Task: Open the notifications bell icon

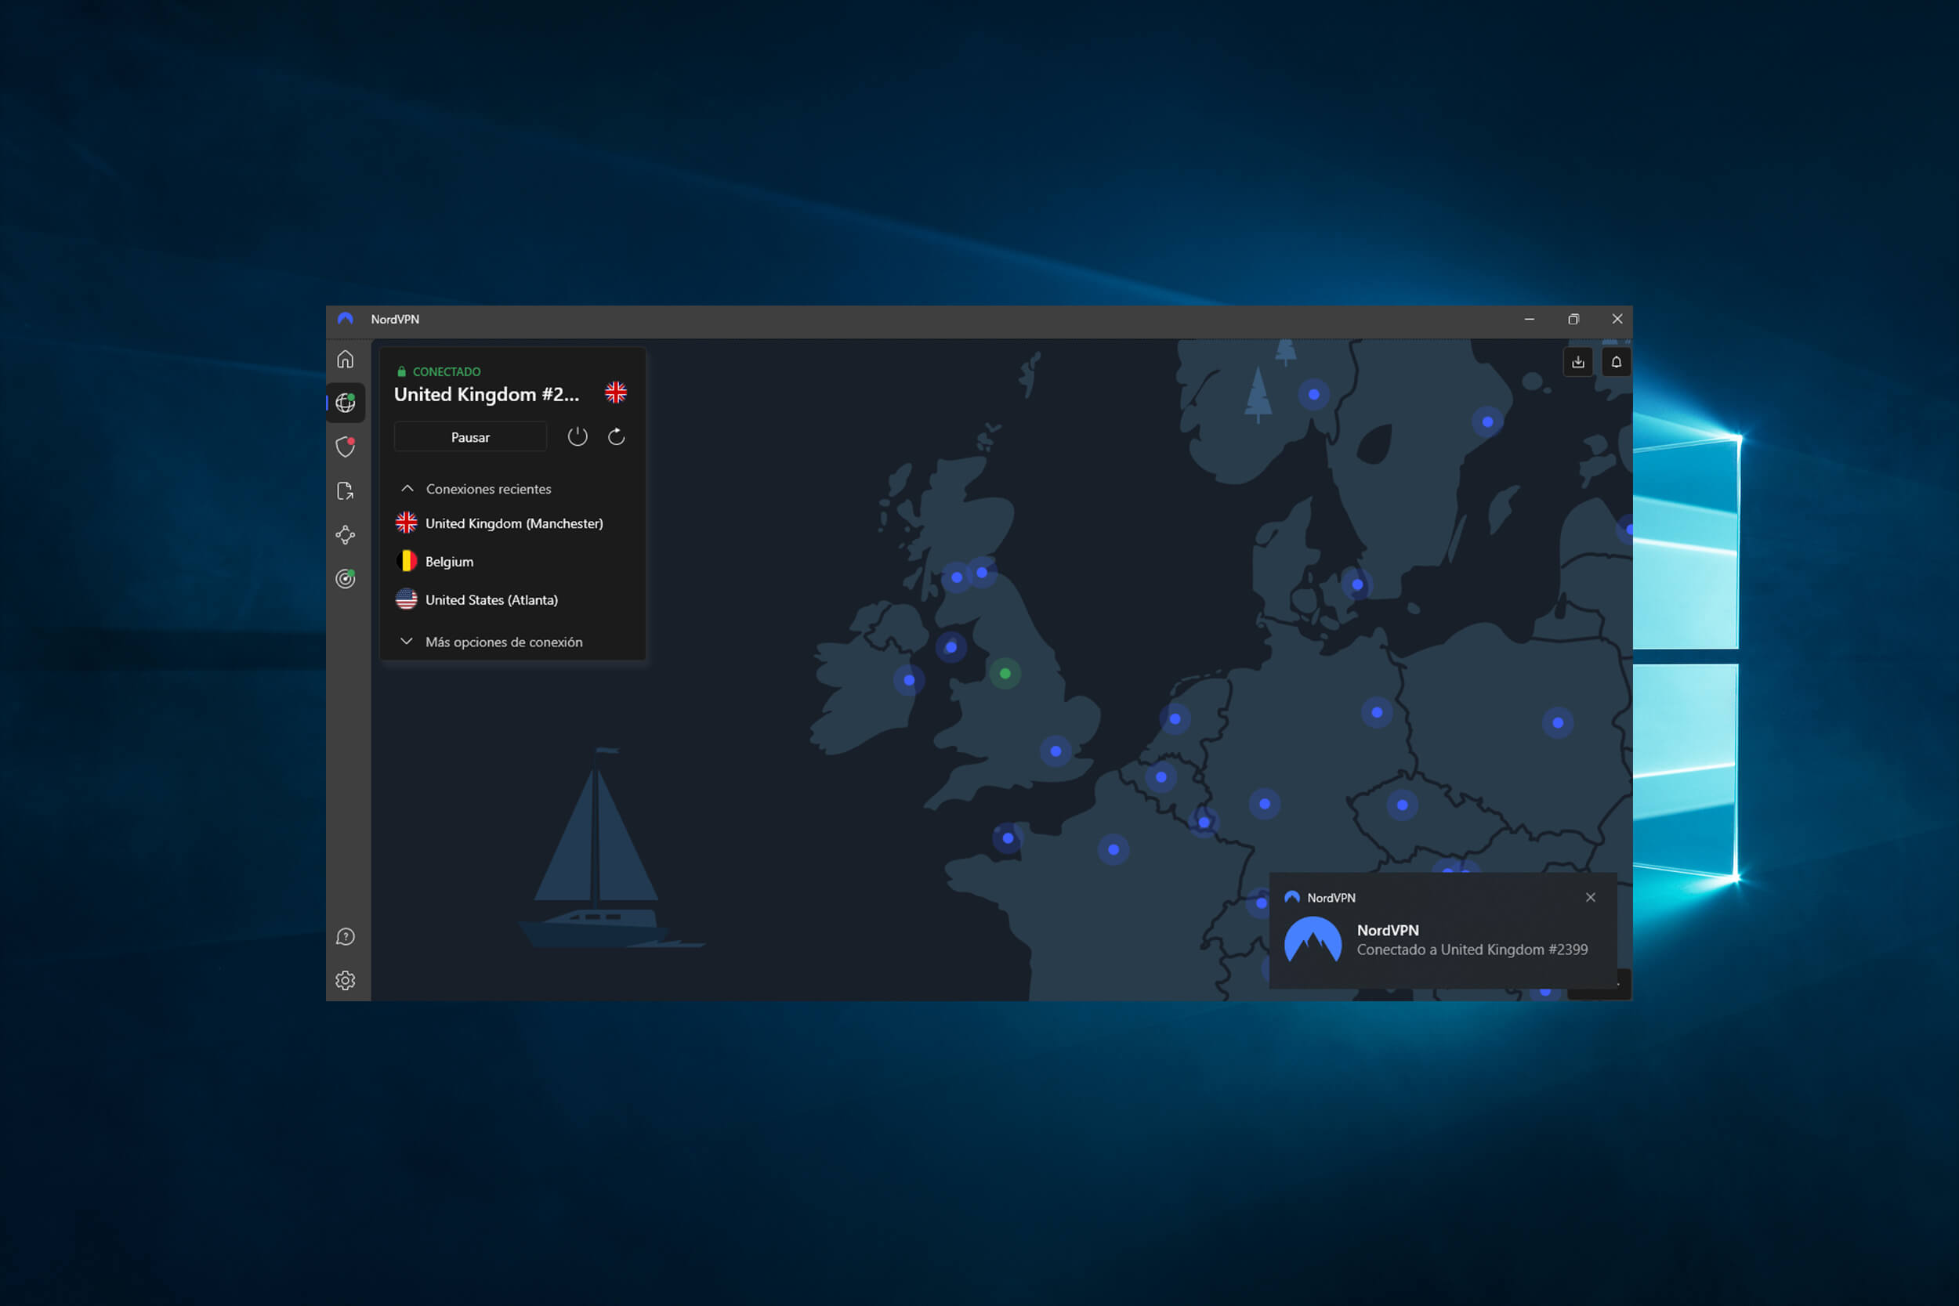Action: click(x=1616, y=362)
